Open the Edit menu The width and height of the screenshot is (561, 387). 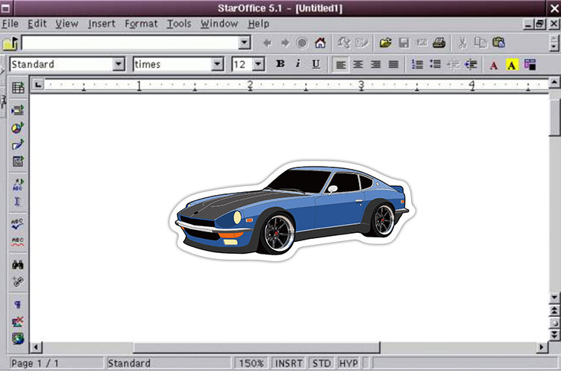coord(37,24)
